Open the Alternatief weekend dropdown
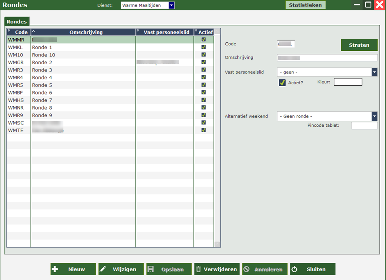The image size is (386, 280). pyautogui.click(x=374, y=116)
